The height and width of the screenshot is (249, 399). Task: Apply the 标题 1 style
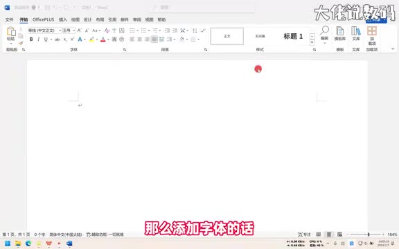tap(293, 36)
